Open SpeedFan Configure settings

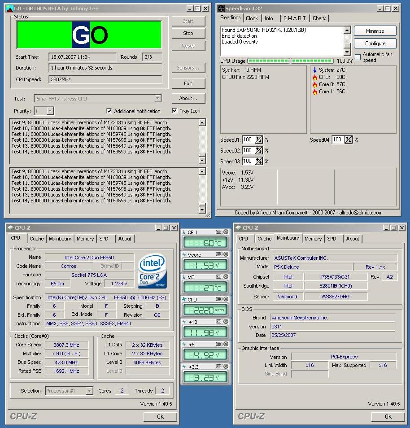click(x=375, y=44)
